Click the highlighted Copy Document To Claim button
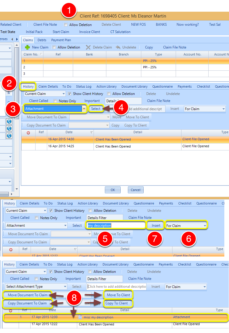The width and height of the screenshot is (229, 333). pyautogui.click(x=27, y=303)
